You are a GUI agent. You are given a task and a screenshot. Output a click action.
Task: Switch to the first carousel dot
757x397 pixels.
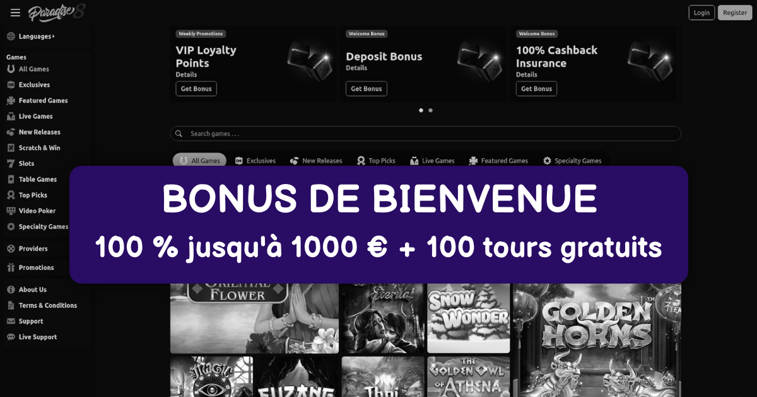coord(421,110)
